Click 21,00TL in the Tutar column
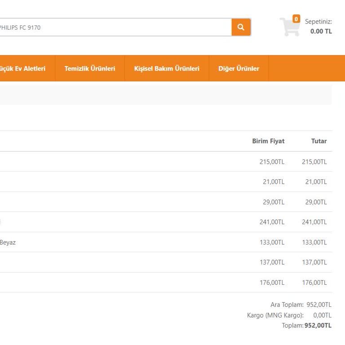This screenshot has width=345, height=345. click(316, 182)
